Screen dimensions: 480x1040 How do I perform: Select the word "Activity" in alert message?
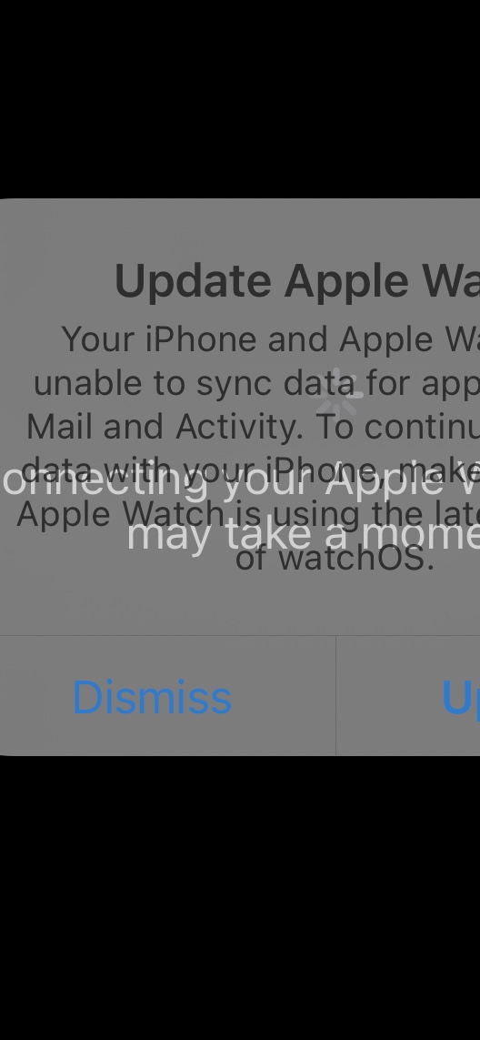(x=239, y=427)
